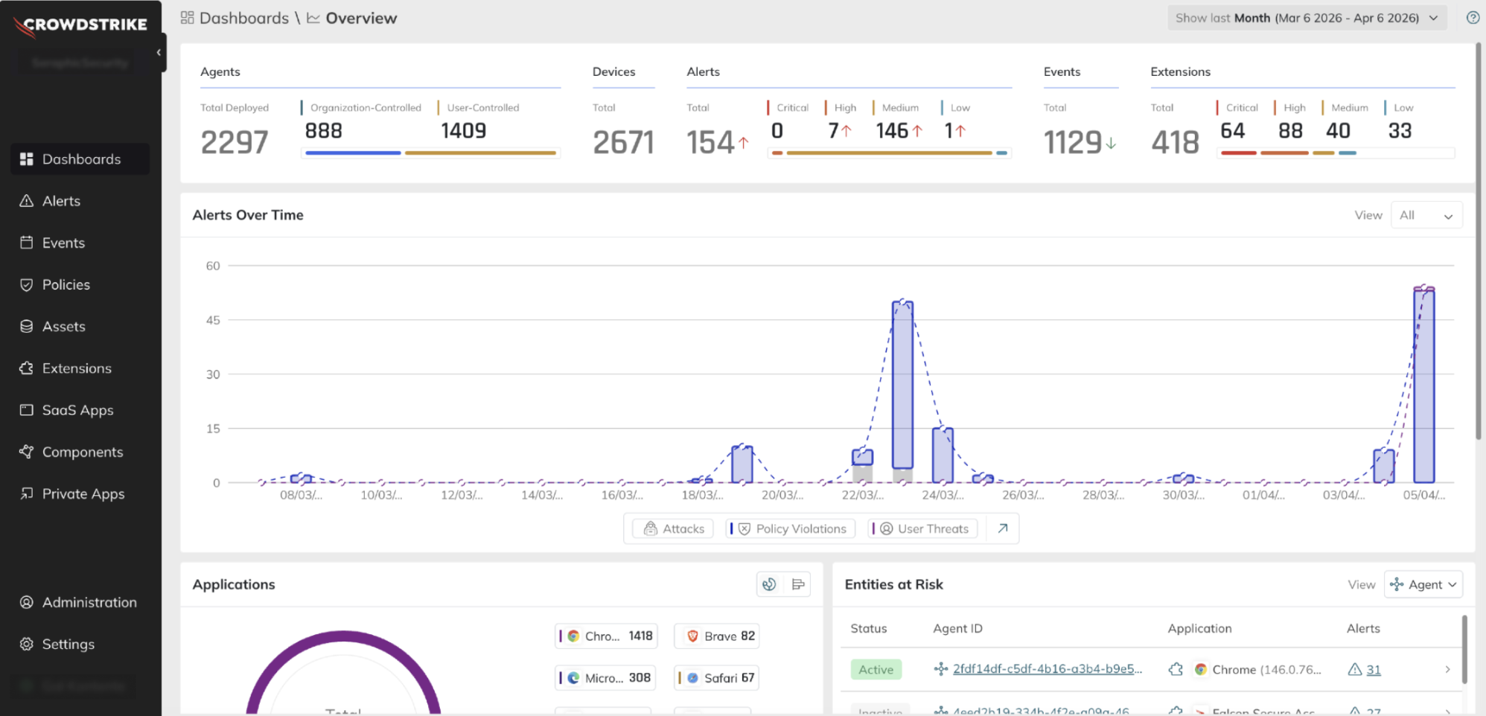Screen dimensions: 1486x716
Task: Click the Components puzzle icon
Action: coord(27,452)
